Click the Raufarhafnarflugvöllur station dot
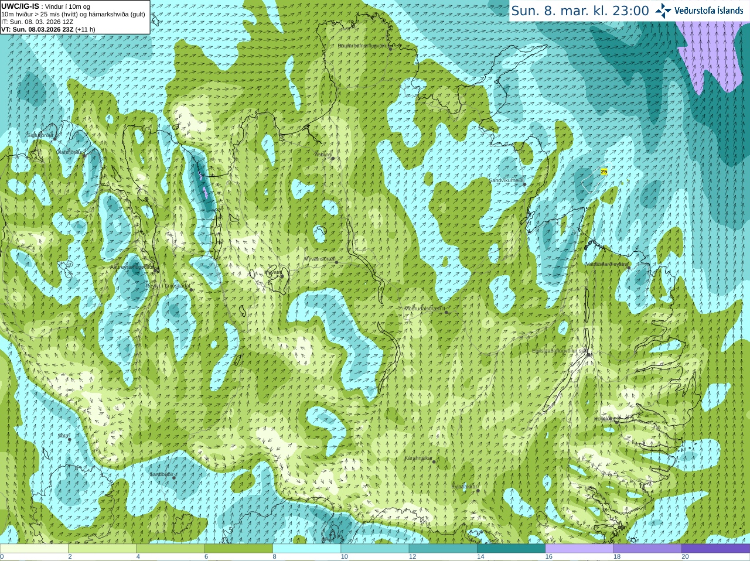 (391, 49)
